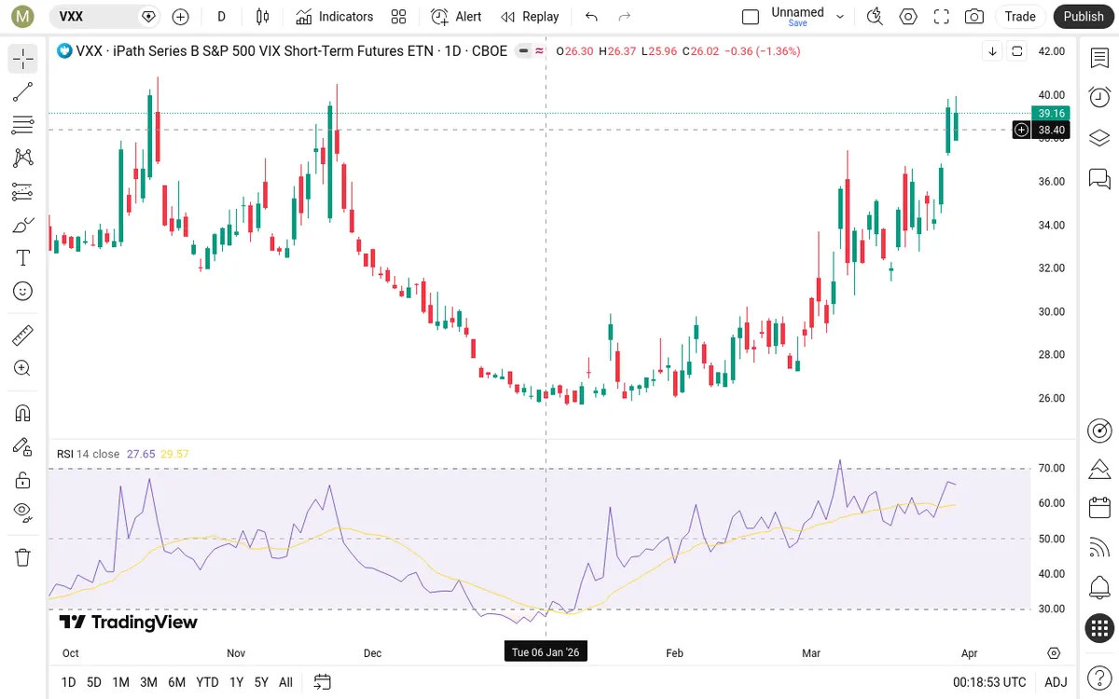The height and width of the screenshot is (699, 1119).
Task: Open the products grid menu
Action: tap(1099, 628)
